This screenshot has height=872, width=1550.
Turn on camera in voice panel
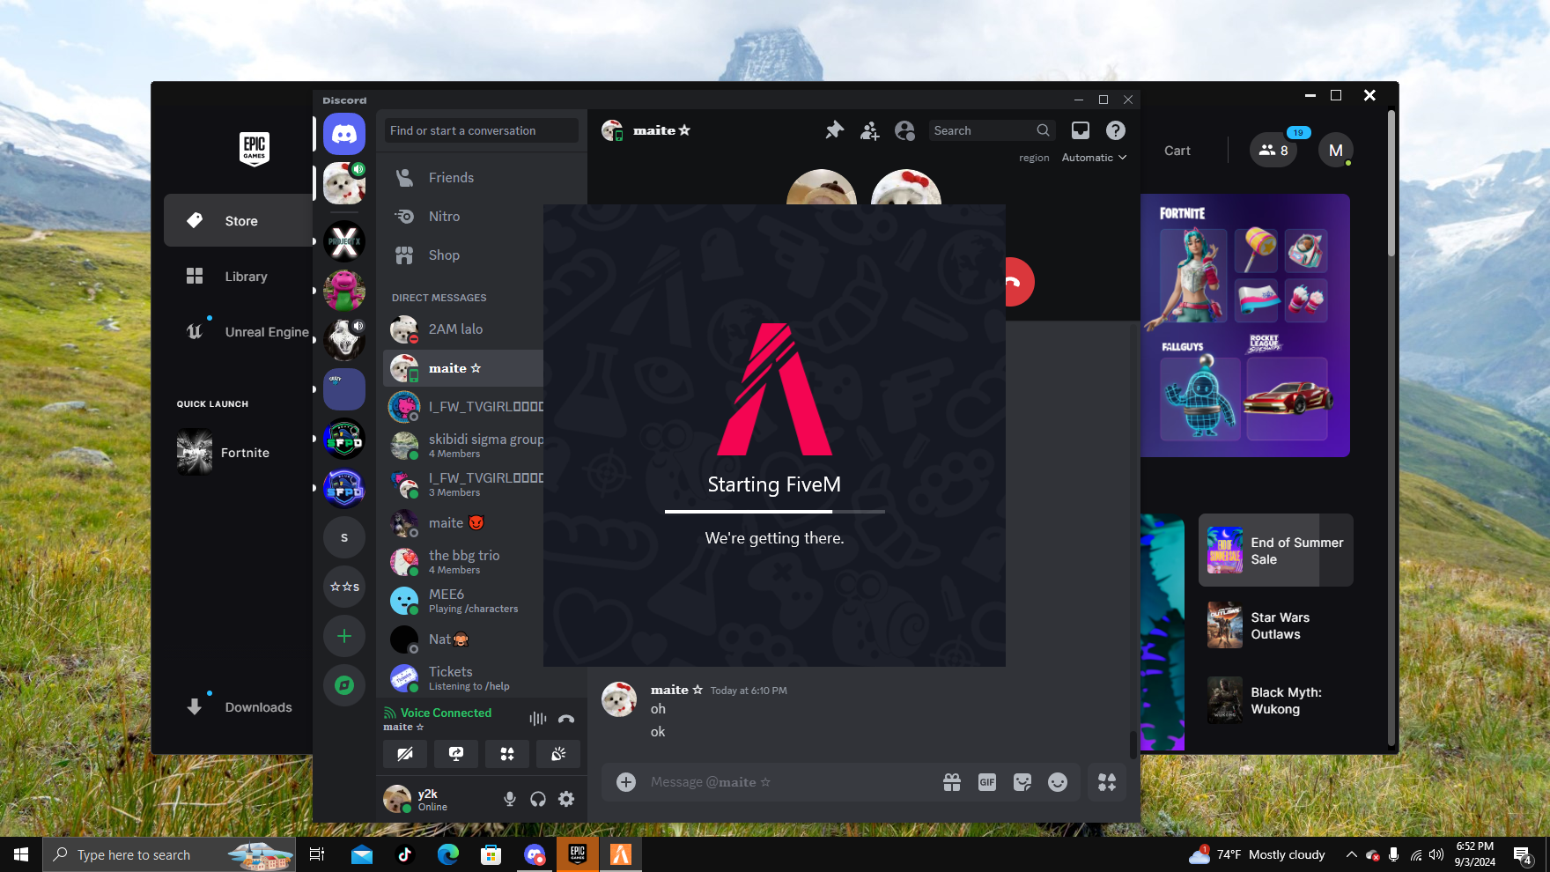405,754
